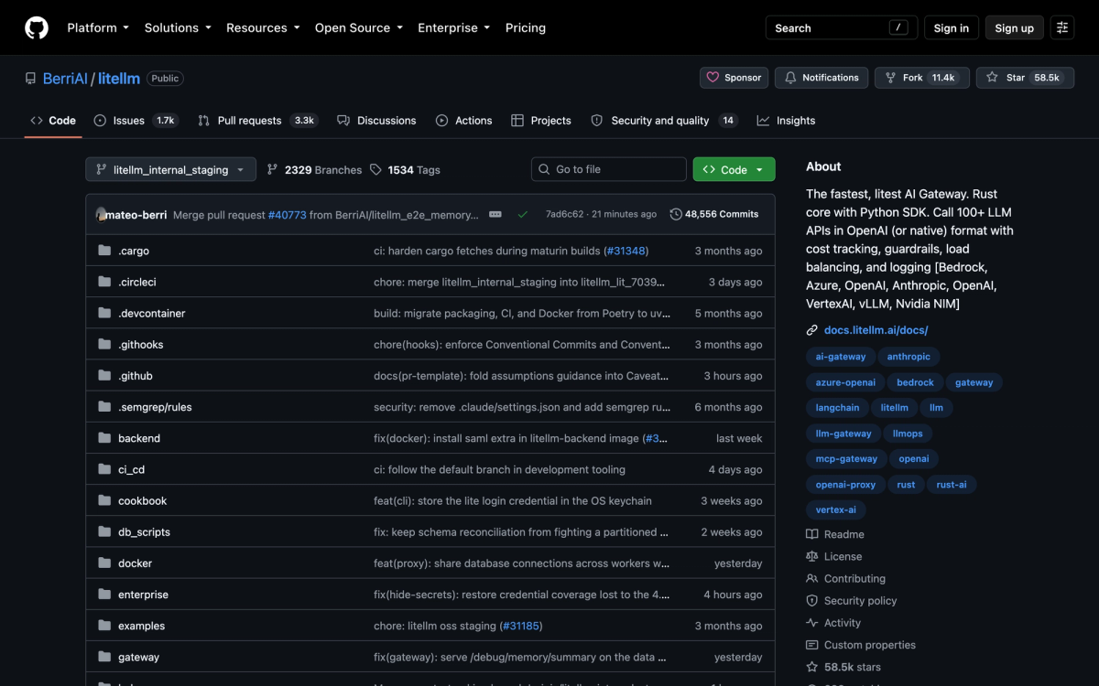This screenshot has width=1099, height=686.
Task: Click the enterprise folder icon
Action: [104, 595]
